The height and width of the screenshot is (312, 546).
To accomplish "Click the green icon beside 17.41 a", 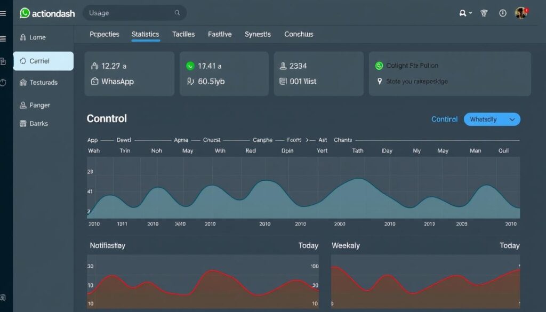I will click(x=190, y=66).
